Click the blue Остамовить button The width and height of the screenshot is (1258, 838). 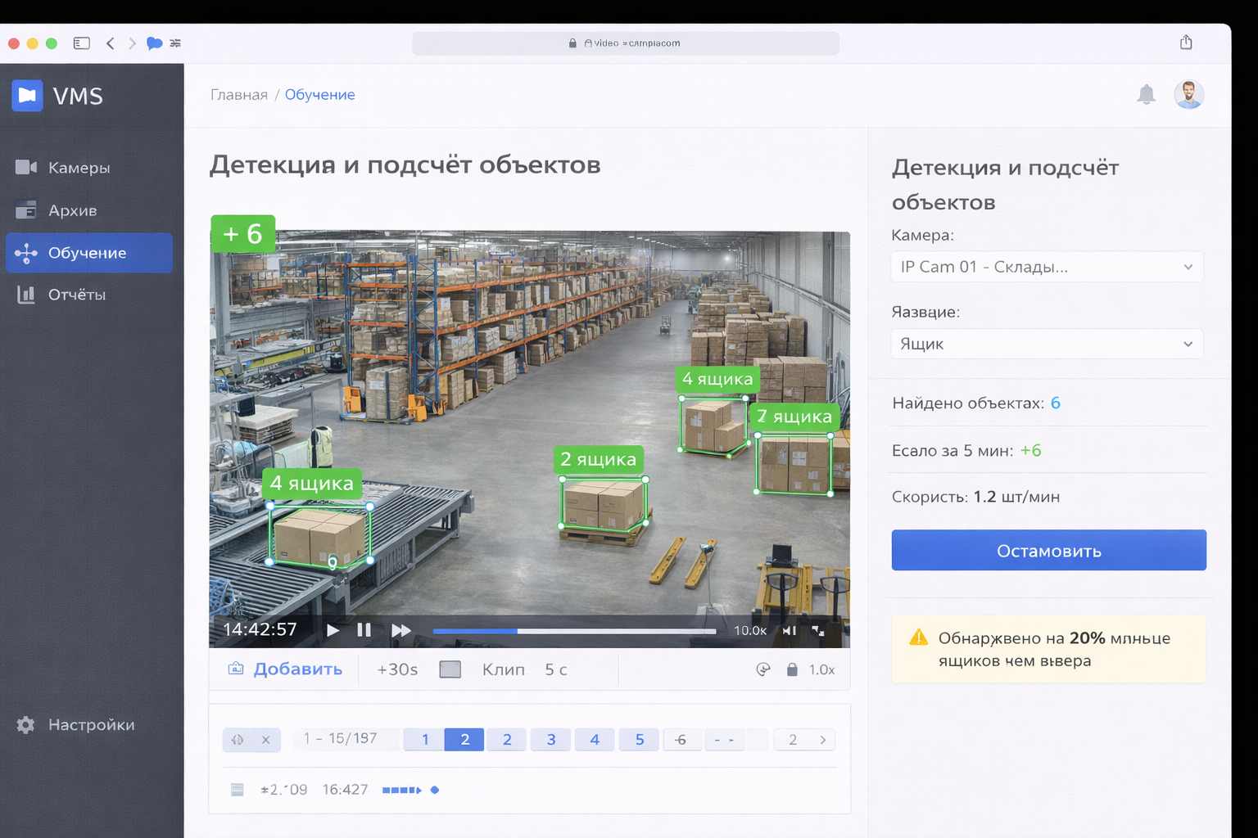pos(1048,551)
